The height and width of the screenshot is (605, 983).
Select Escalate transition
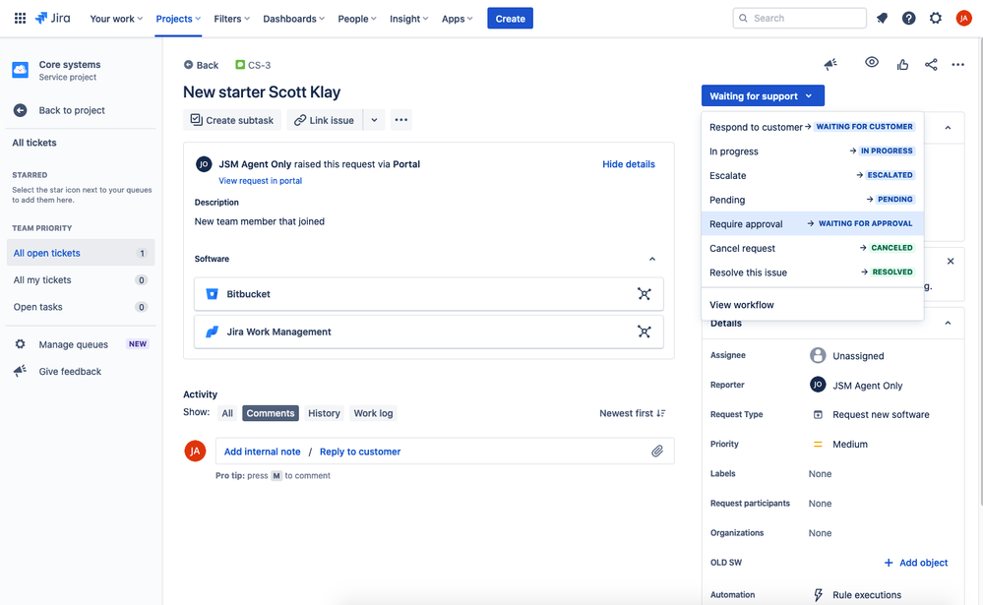click(813, 175)
